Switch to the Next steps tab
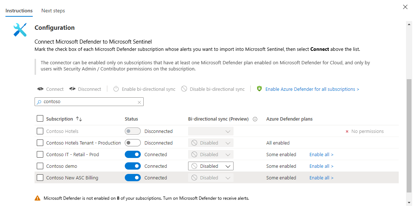The image size is (414, 207). (53, 11)
